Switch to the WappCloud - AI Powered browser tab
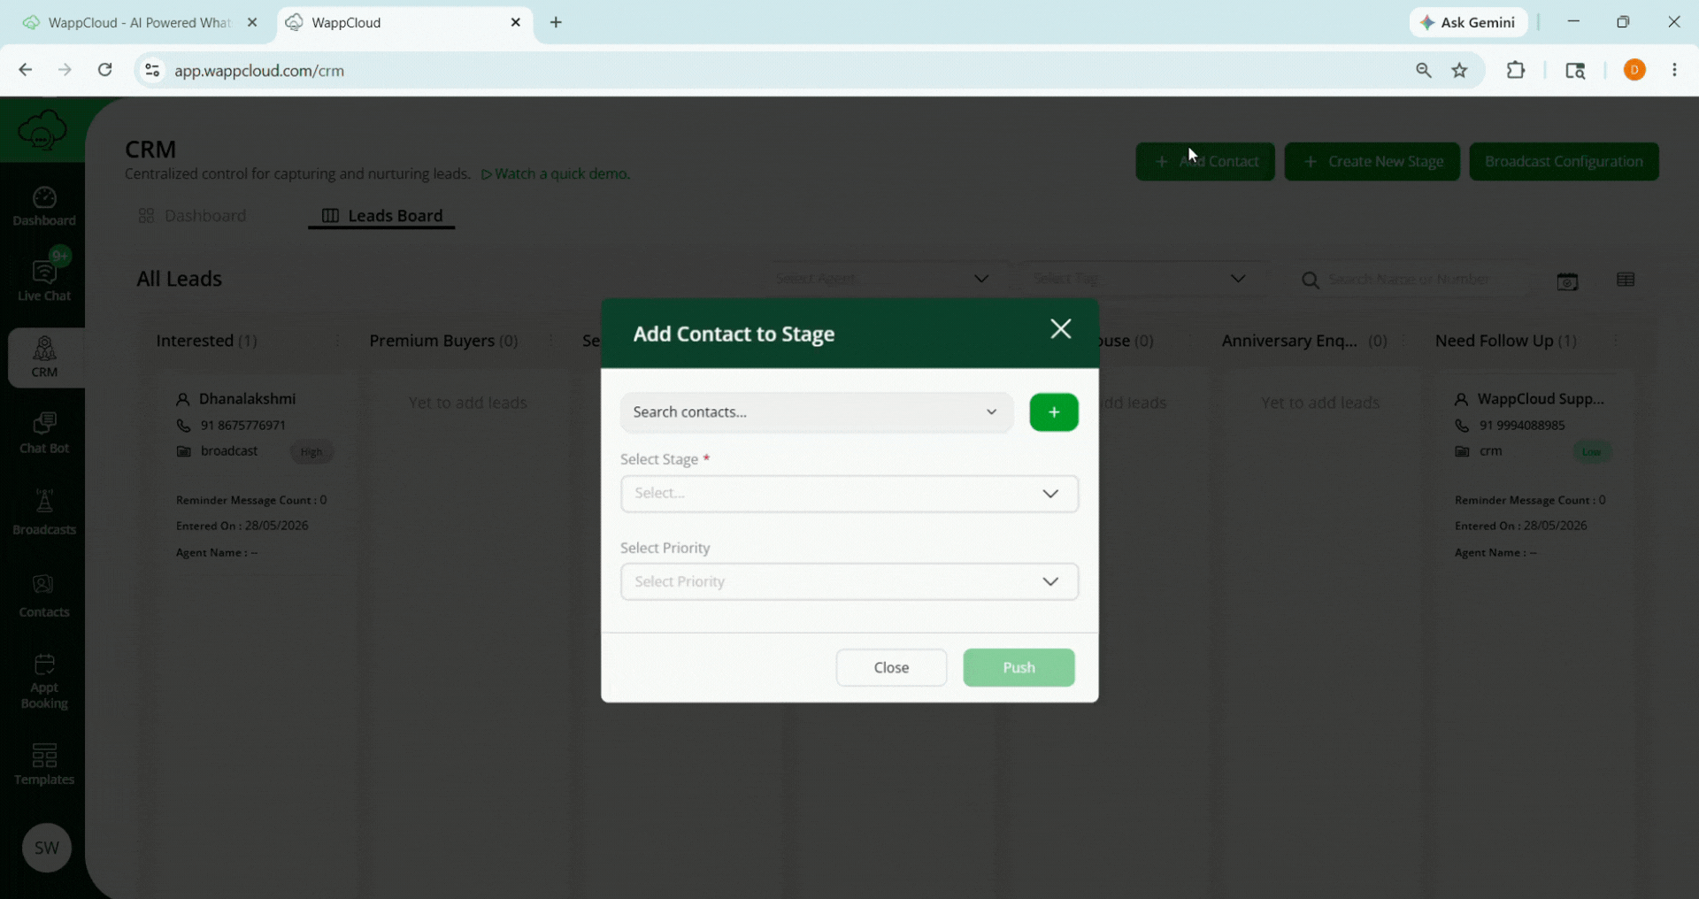The image size is (1699, 899). tap(140, 23)
